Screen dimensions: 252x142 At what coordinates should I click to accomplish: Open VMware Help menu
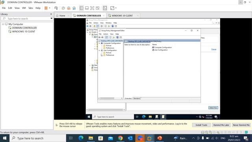click(38, 8)
